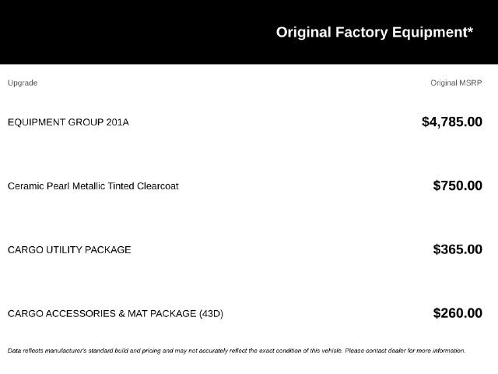The height and width of the screenshot is (374, 498).
Task: Click the $365.00 price value
Action: (458, 249)
